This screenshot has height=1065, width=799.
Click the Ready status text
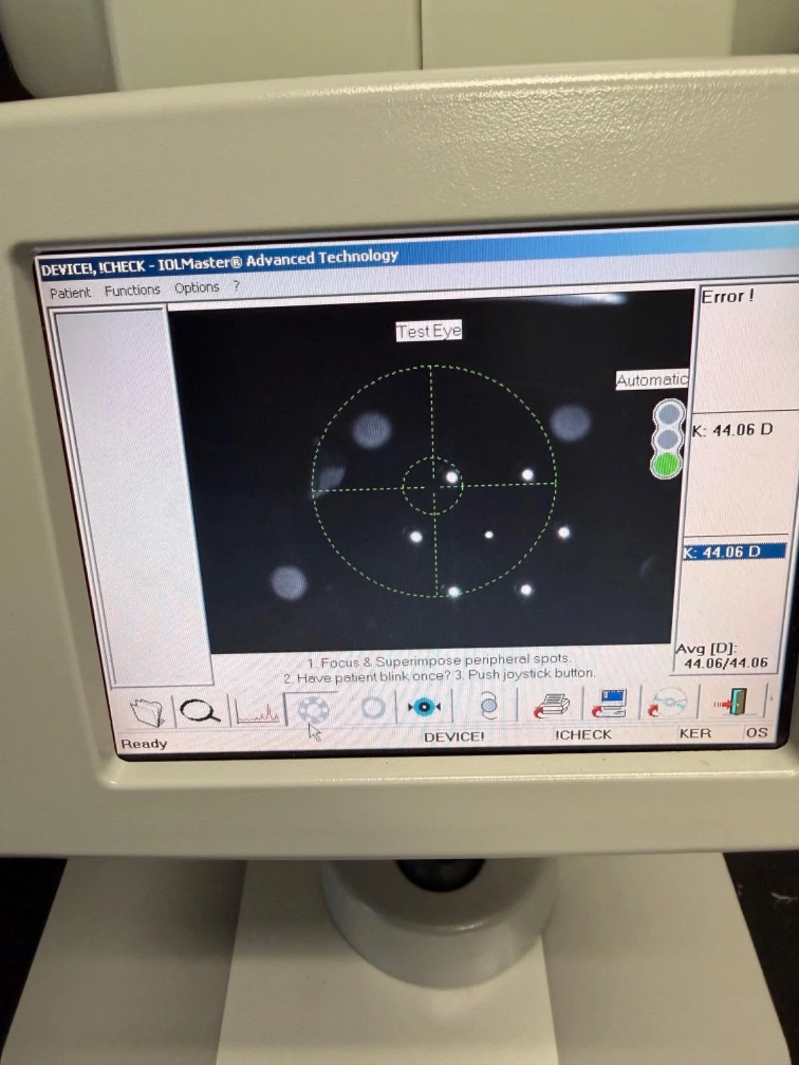(x=144, y=744)
